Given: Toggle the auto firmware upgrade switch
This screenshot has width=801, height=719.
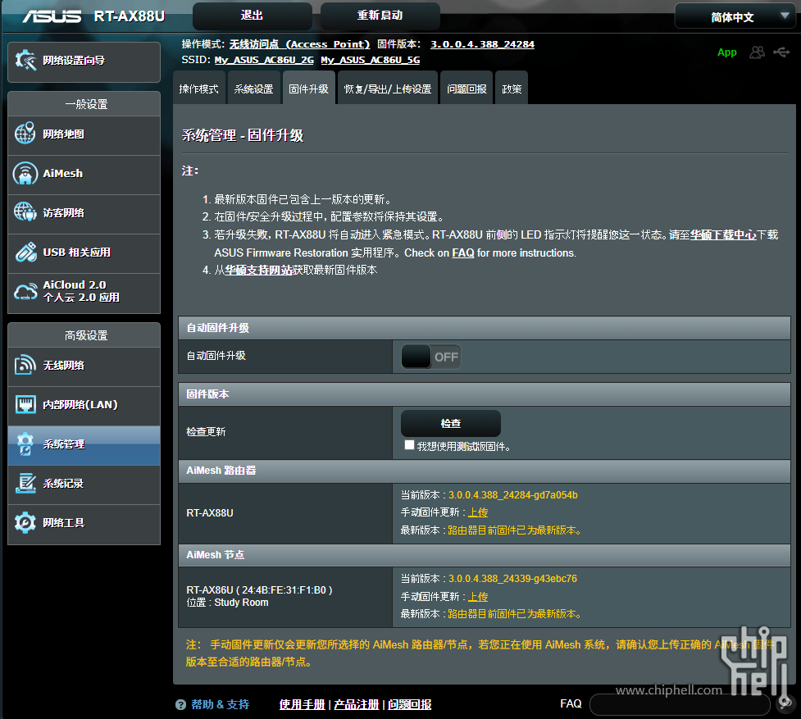Looking at the screenshot, I should (430, 357).
